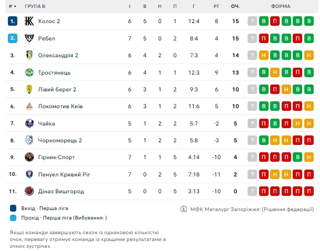Screen dimensions: 320x251
Task: Click the Ребел team crest
Action: coord(29,38)
